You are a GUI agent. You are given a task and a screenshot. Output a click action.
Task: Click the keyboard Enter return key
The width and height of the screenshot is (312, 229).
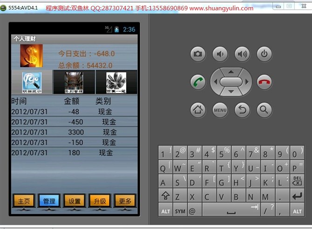point(297,195)
